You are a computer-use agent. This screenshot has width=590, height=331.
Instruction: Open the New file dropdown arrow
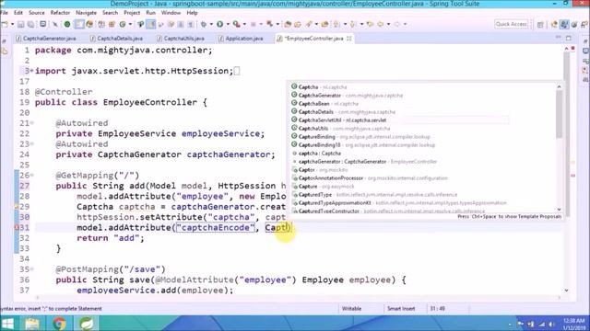[12, 24]
